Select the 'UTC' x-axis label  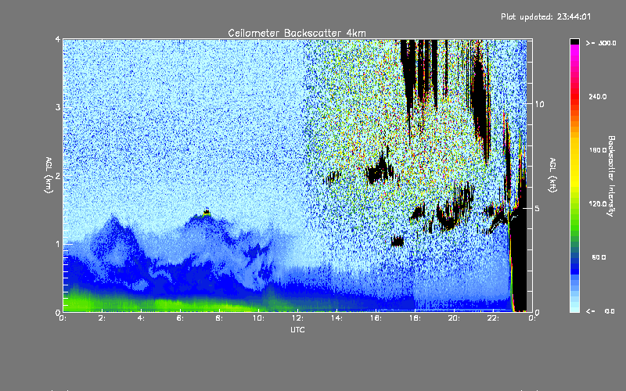(x=297, y=329)
